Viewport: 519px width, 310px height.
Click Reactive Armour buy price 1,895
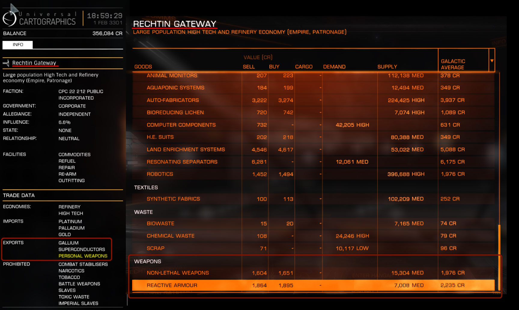click(x=286, y=285)
